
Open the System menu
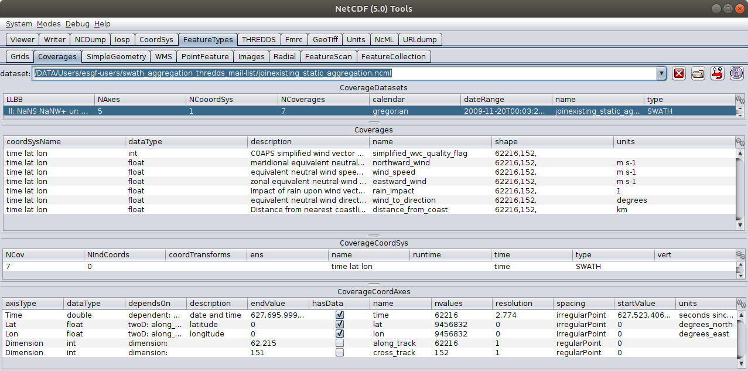tap(19, 24)
